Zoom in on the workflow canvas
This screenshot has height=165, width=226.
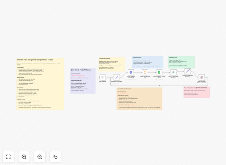(x=24, y=157)
